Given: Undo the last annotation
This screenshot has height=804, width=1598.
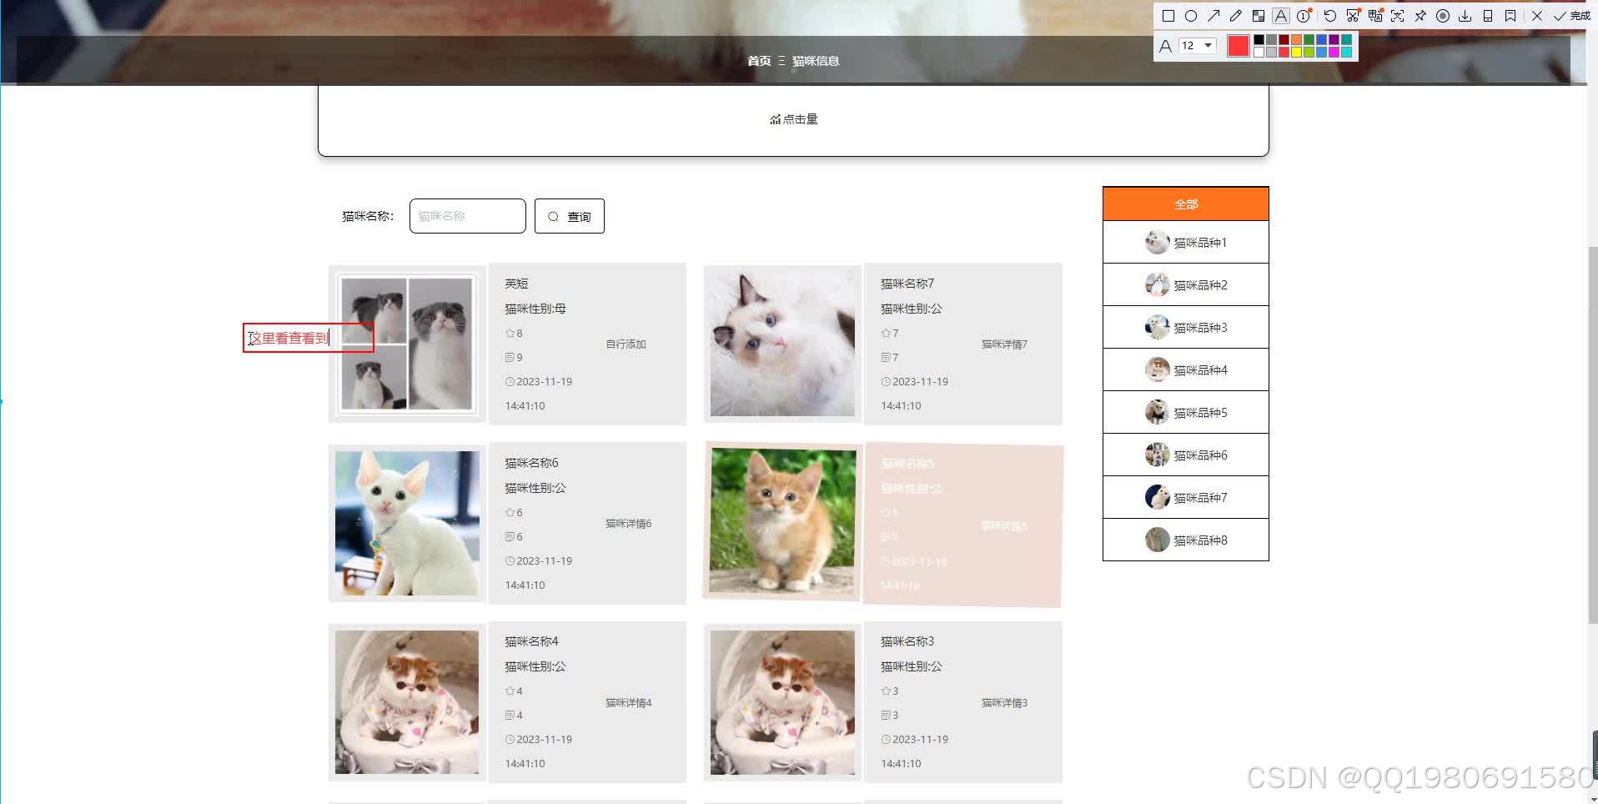Looking at the screenshot, I should [1331, 15].
